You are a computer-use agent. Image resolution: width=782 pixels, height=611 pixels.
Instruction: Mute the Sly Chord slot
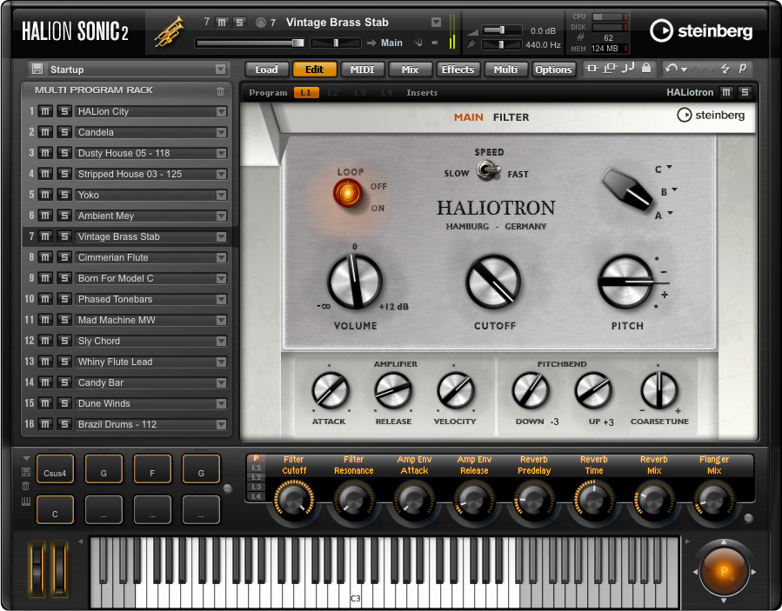point(45,341)
